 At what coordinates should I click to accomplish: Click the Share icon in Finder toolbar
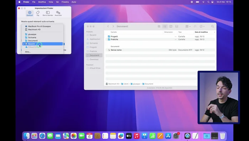click(195, 26)
